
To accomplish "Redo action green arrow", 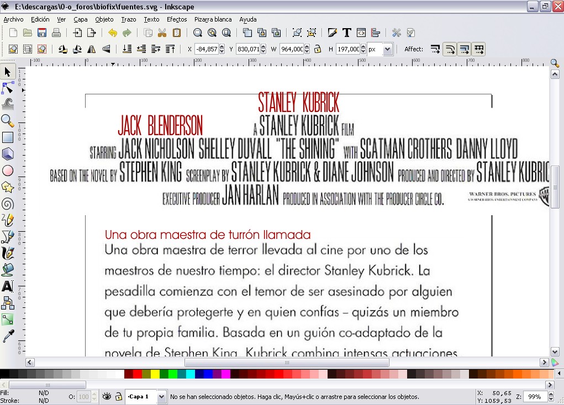I will click(126, 33).
